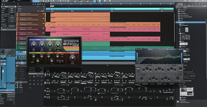207x107 pixels.
Task: Open the Group None dropdown in inspector
Action: click(12, 10)
